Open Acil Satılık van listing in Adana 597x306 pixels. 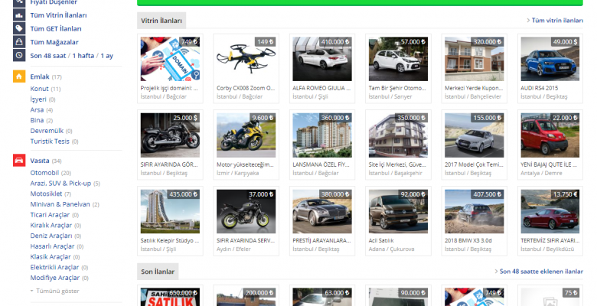point(398,221)
